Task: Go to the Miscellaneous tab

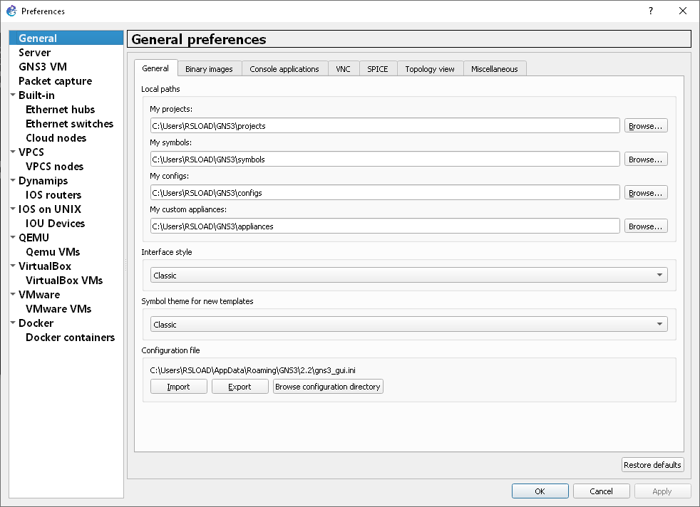Action: [494, 69]
